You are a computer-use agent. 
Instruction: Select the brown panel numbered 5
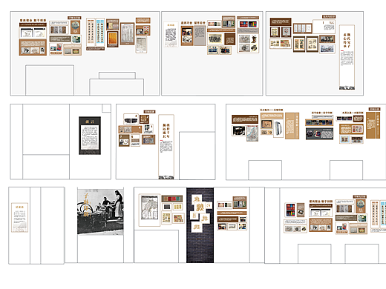(148, 139)
